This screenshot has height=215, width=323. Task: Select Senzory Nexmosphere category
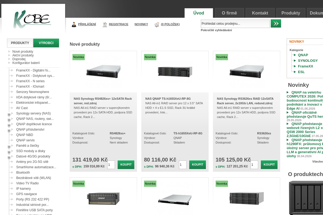coord(33,92)
